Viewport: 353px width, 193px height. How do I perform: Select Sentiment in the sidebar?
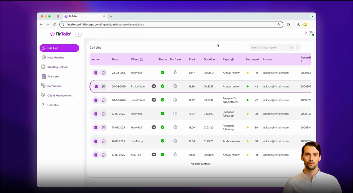[x=54, y=86]
